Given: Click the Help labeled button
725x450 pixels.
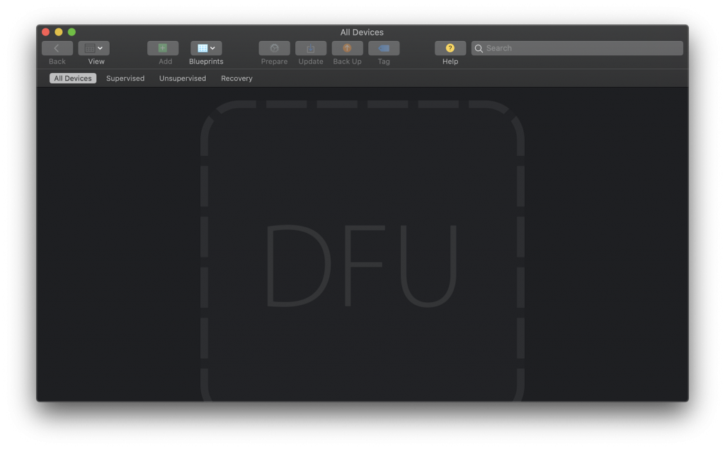Looking at the screenshot, I should [450, 62].
